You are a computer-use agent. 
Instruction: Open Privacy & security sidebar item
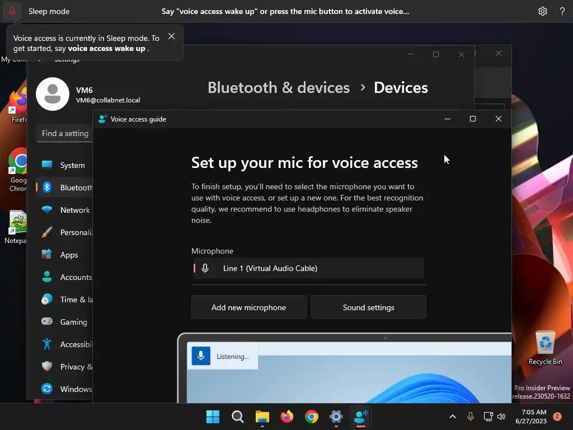click(64, 367)
